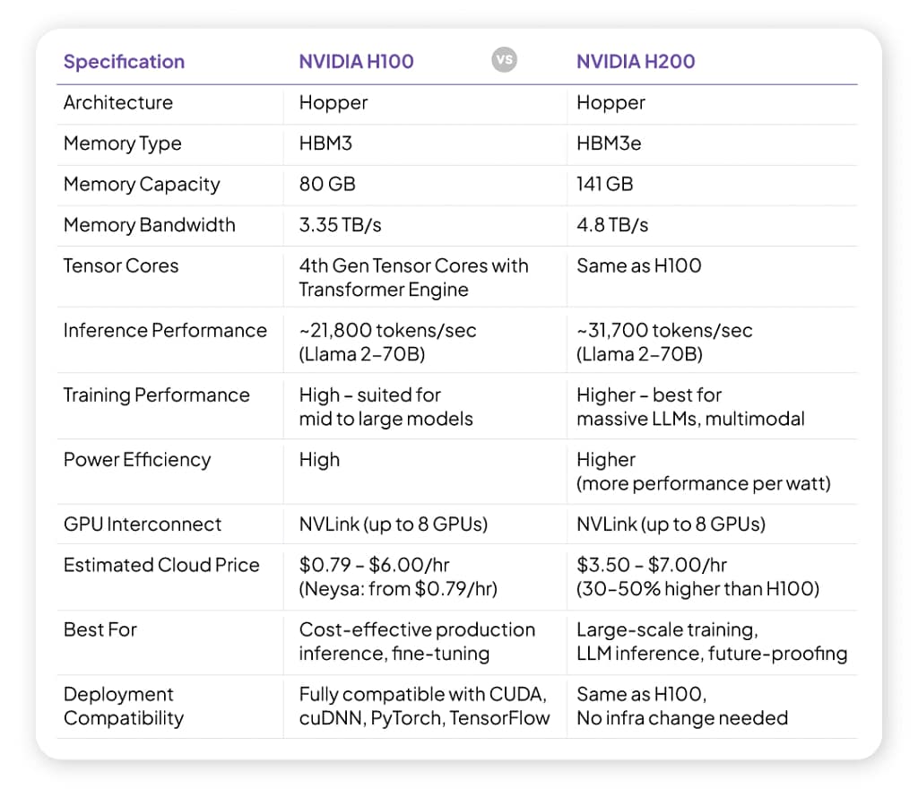This screenshot has width=918, height=789.
Task: Click 'Same as H100' in Tensor Cores row
Action: 638,265
